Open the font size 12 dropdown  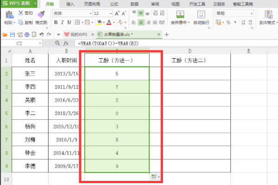pos(111,13)
